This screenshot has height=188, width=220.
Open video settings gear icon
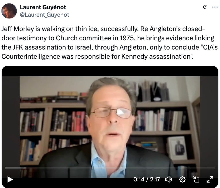coord(182,179)
